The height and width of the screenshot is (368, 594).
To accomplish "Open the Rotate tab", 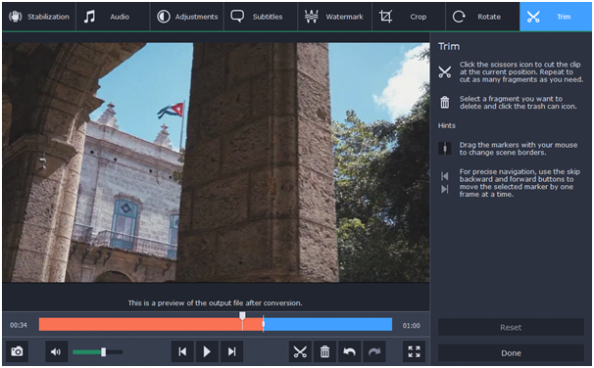I will (482, 17).
